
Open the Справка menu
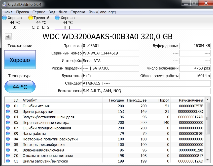pos(78,12)
